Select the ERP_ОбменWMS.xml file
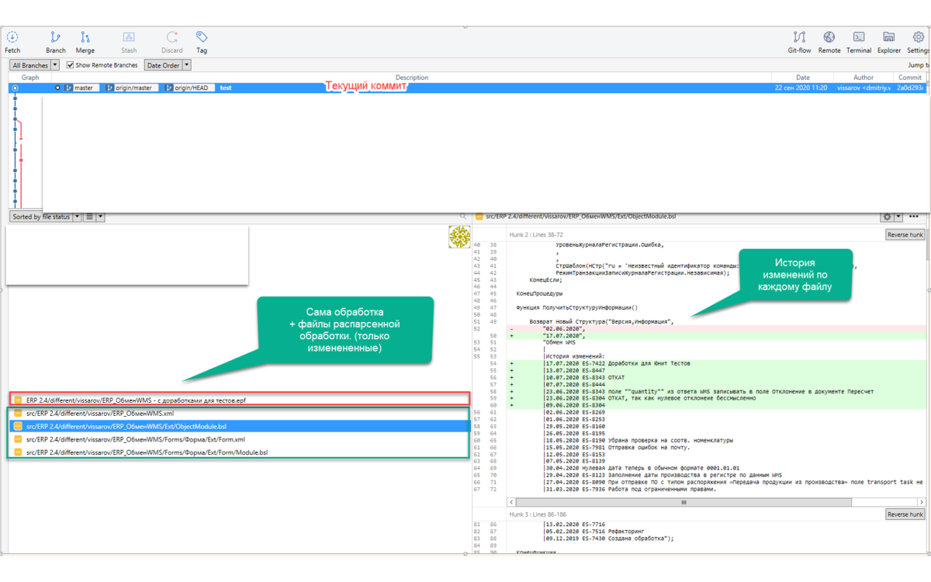The width and height of the screenshot is (931, 582). [x=99, y=414]
